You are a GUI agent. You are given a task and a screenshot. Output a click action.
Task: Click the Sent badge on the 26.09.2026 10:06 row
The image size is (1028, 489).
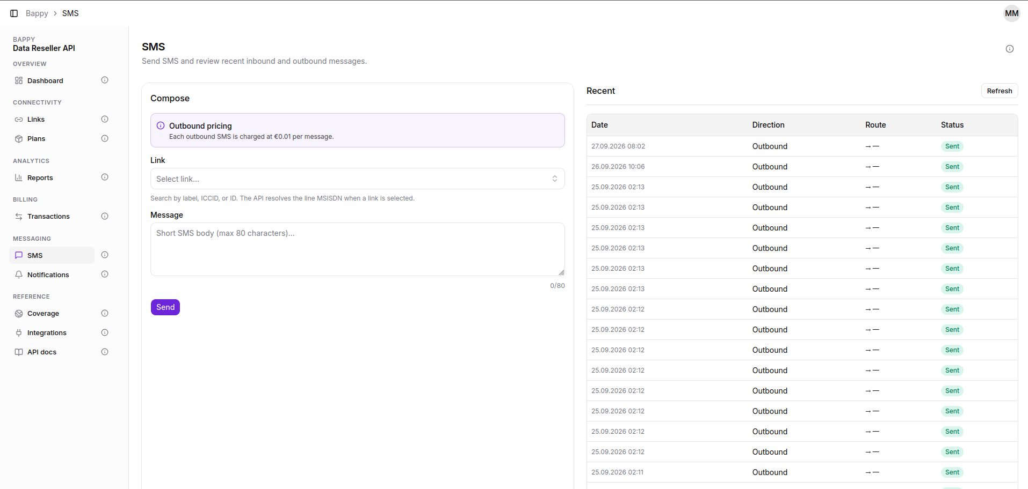[x=952, y=167]
